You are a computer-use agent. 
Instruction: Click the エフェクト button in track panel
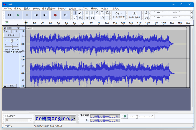click(12, 35)
